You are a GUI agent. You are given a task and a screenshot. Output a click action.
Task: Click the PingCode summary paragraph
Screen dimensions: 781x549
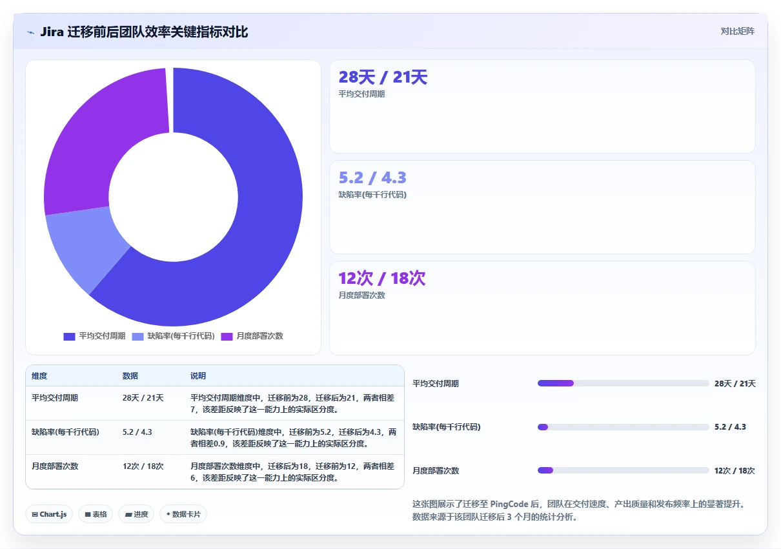(579, 510)
